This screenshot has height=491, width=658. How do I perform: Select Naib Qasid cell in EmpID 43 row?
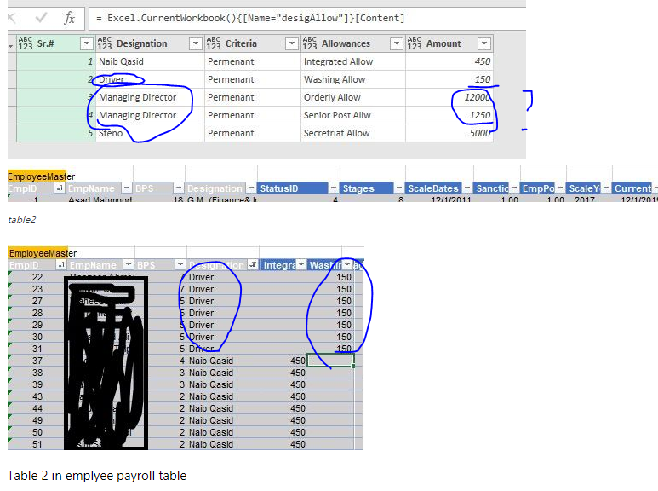[x=222, y=396]
